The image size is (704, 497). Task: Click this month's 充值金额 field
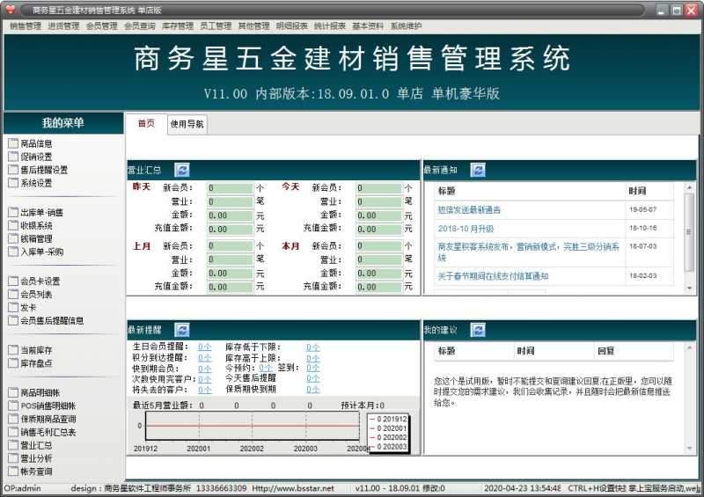pyautogui.click(x=379, y=287)
